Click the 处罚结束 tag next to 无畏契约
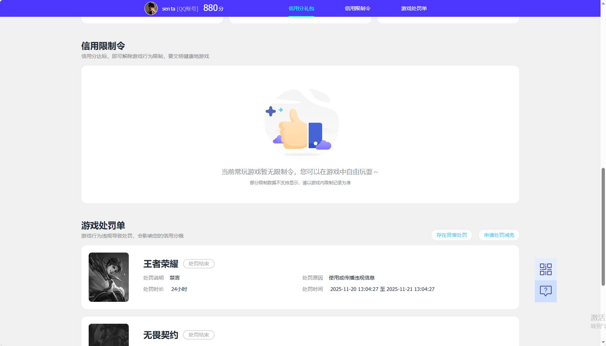The width and height of the screenshot is (606, 346). click(199, 335)
